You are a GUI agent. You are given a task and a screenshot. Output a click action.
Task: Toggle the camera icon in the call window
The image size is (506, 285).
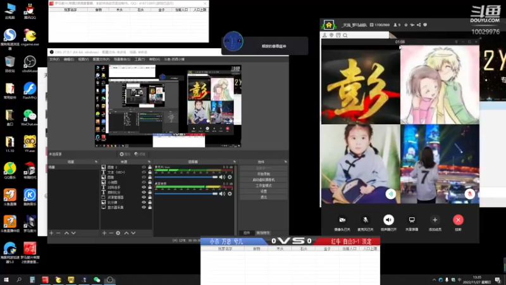[x=342, y=220]
